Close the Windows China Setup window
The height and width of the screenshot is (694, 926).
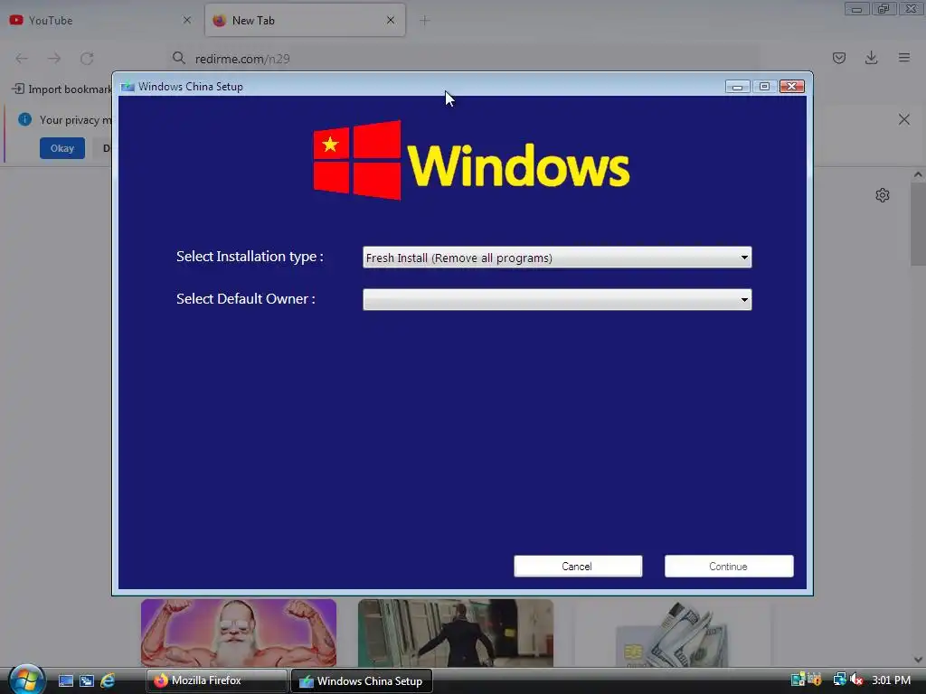791,87
